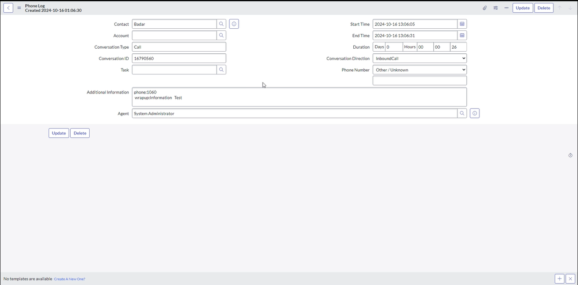Expand Conversation Direction dropdown

[x=419, y=58]
